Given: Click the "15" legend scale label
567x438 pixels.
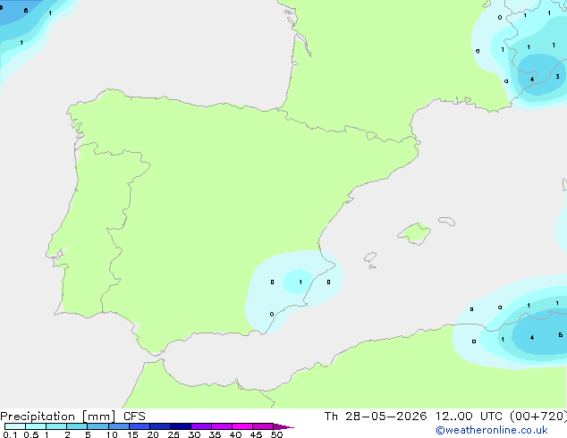Looking at the screenshot, I should (132, 434).
